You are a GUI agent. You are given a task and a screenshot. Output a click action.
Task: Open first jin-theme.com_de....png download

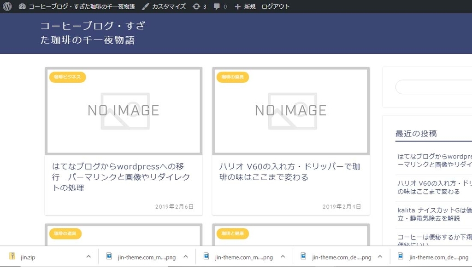pyautogui.click(x=342, y=257)
